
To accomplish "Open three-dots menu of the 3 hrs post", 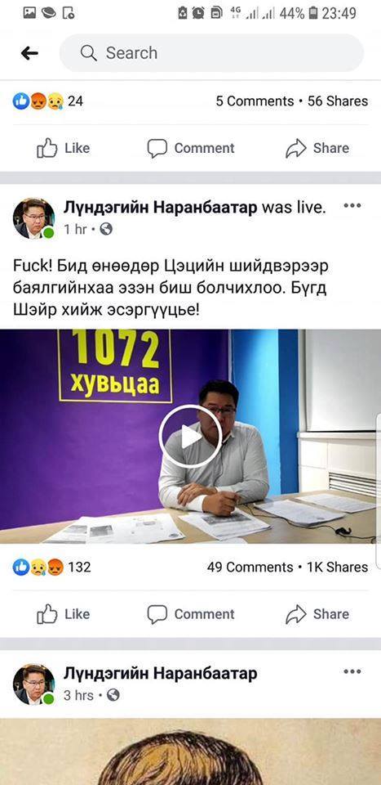I will (x=352, y=672).
